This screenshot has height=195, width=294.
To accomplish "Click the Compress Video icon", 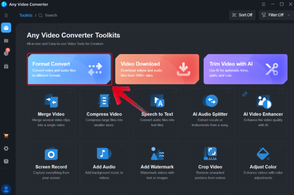I will coord(104,101).
